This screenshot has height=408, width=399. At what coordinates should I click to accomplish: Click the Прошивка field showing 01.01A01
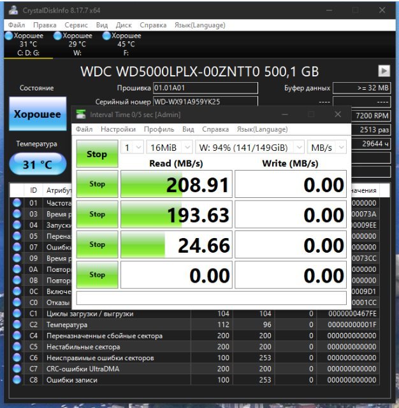[205, 88]
